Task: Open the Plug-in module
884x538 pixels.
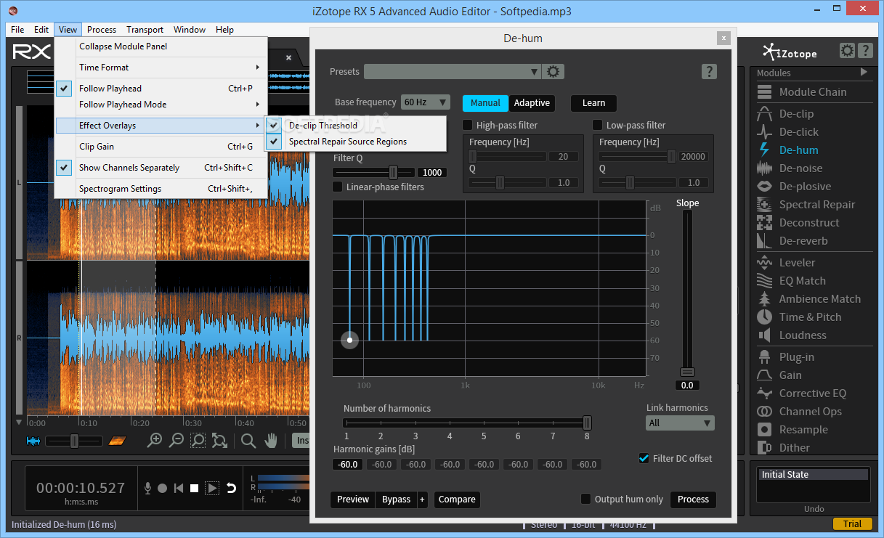Action: [796, 357]
